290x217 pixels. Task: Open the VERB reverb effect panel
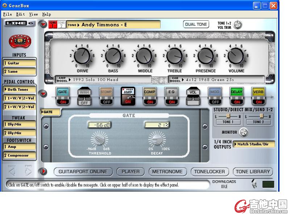[x=258, y=92]
